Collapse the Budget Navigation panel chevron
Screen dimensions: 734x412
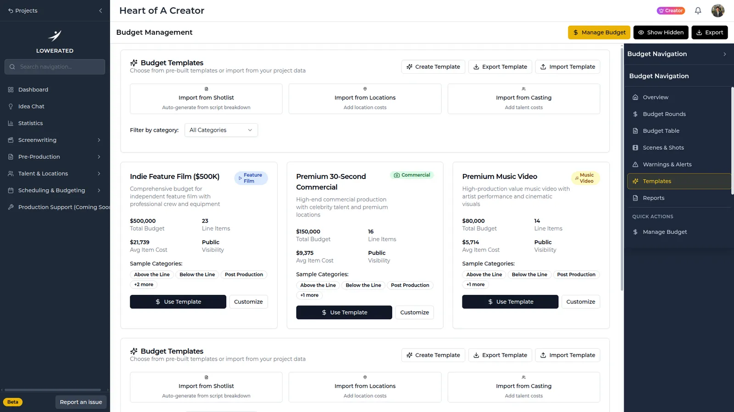pos(724,54)
